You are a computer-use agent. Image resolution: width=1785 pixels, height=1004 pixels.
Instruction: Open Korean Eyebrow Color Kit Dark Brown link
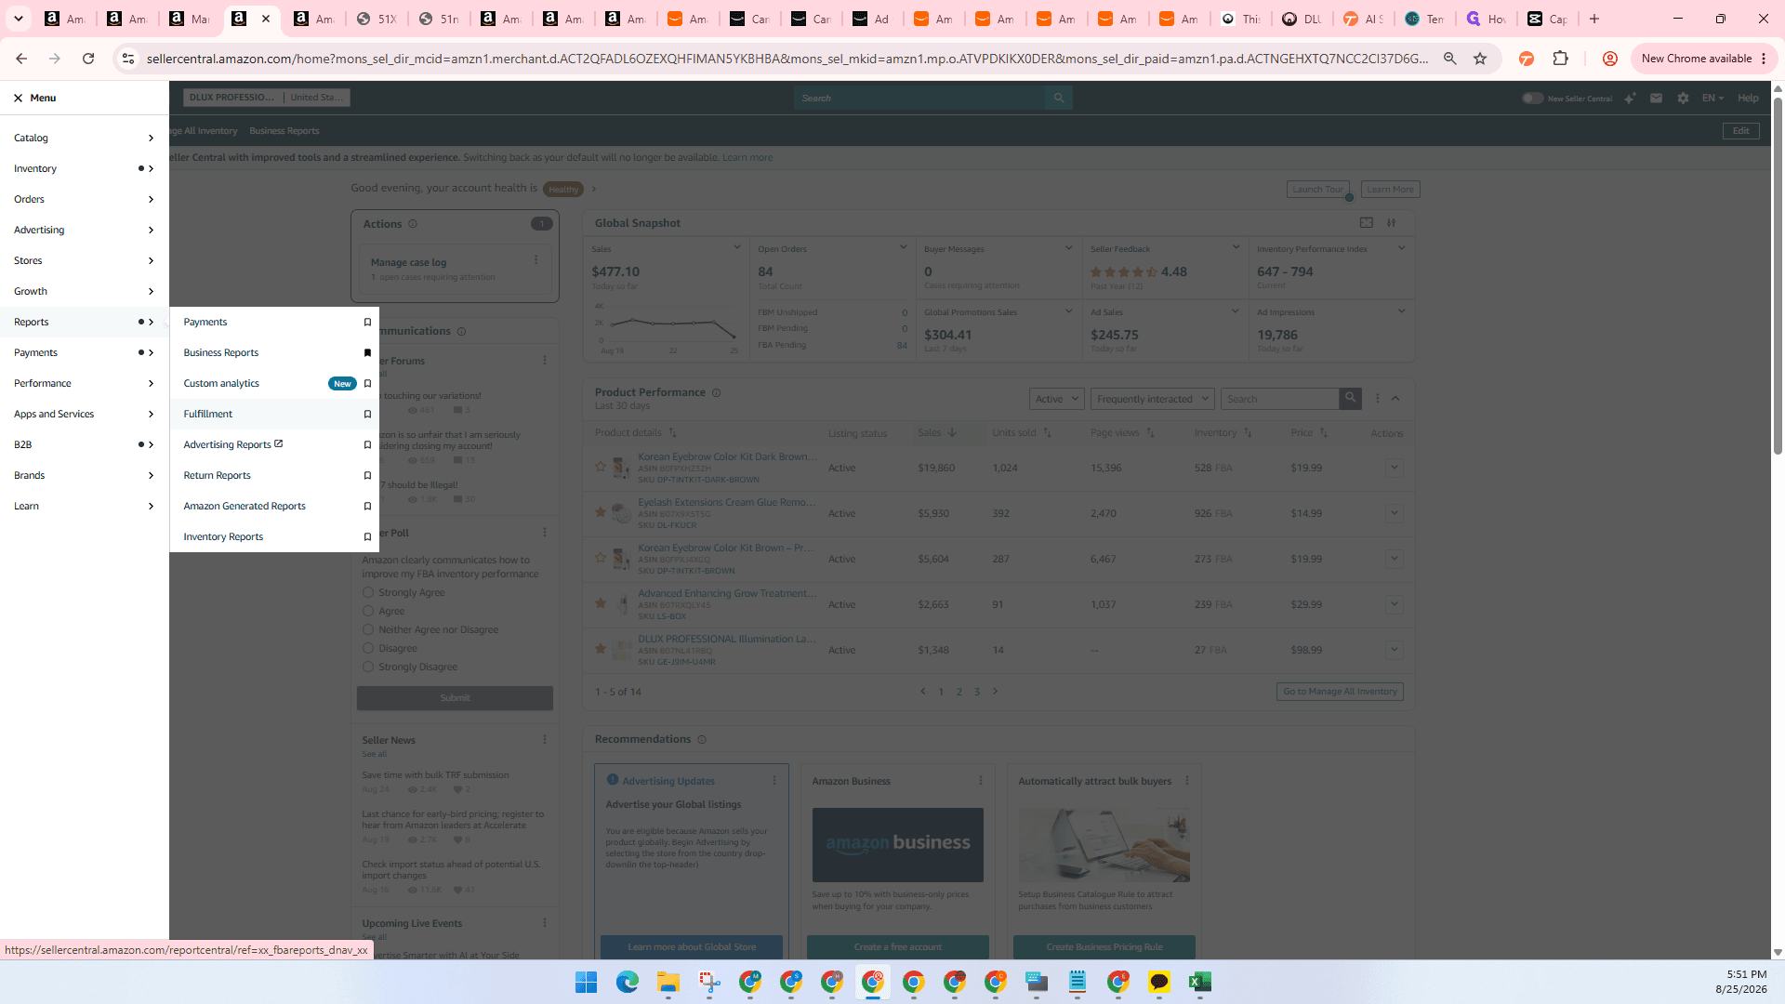click(727, 457)
